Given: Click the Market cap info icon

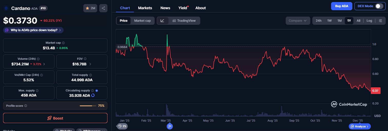Looking at the screenshot, I should [x=63, y=43].
